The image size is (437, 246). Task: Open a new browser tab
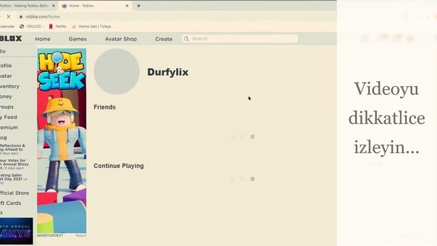tap(139, 5)
